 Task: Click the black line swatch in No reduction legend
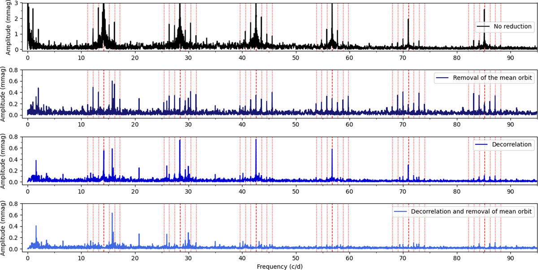point(483,26)
